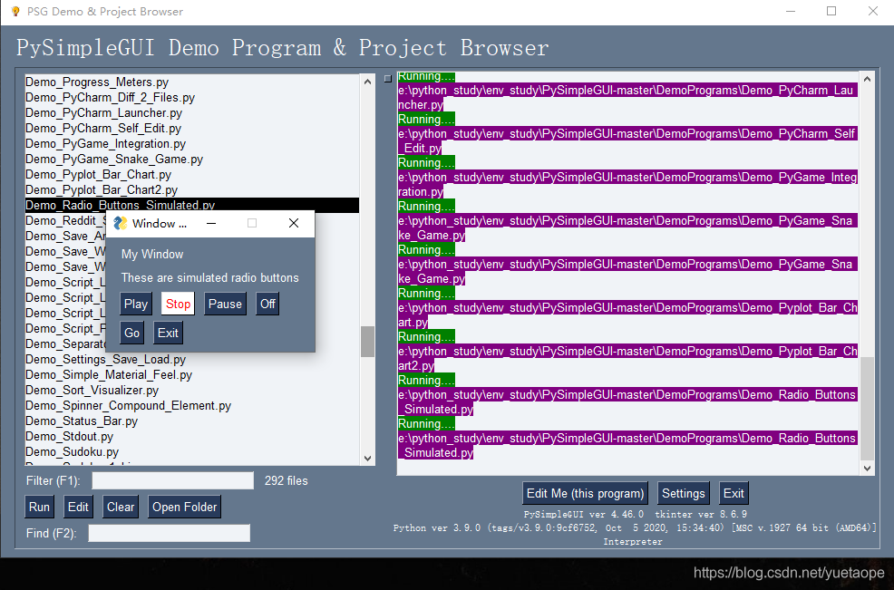Viewport: 894px width, 590px height.
Task: Click the Go button in My Window
Action: point(132,333)
